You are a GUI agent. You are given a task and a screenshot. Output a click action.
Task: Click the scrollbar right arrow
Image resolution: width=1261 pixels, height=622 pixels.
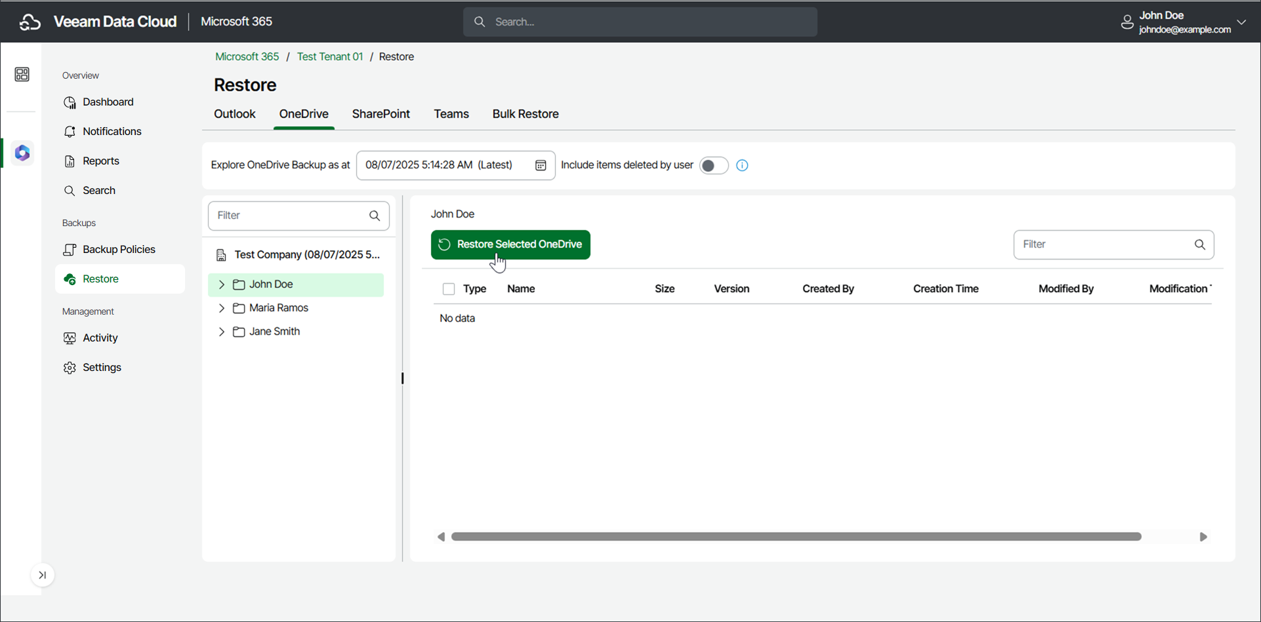[1203, 537]
